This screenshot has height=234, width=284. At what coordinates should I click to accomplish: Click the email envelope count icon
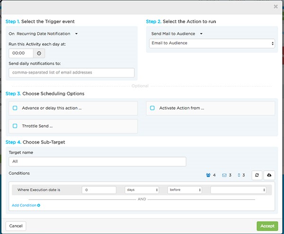click(x=224, y=175)
